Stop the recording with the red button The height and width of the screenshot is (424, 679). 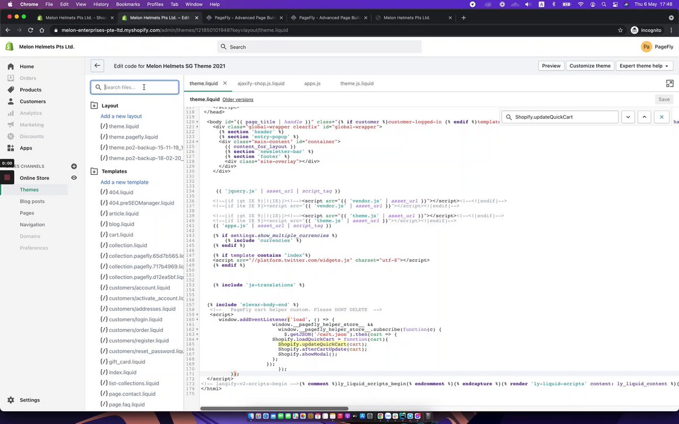click(x=7, y=177)
